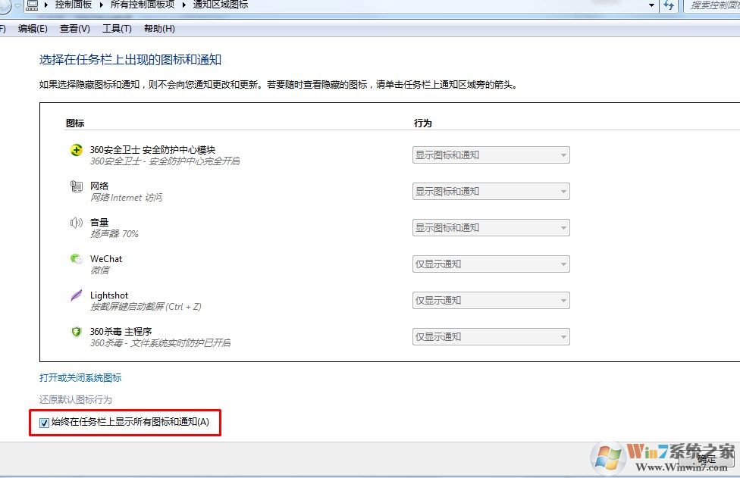Click the 360安全卫士 安全防护中心模块 entry name

pos(152,150)
